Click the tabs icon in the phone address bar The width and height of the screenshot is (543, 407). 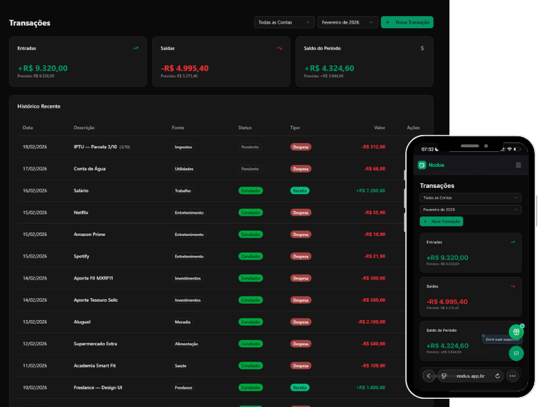tap(443, 376)
